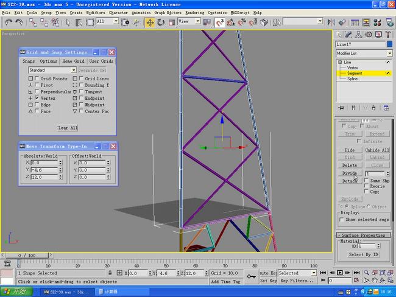Choose Rectangular Selection Region tool
The width and height of the screenshot is (396, 297).
(x=90, y=23)
